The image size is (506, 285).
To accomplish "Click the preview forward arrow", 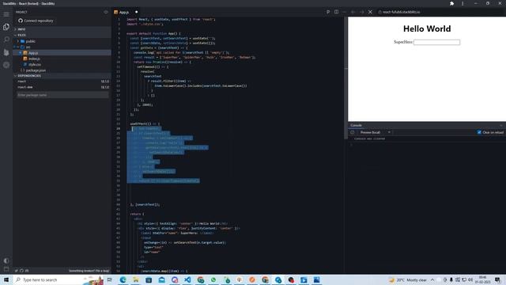I will point(361,12).
